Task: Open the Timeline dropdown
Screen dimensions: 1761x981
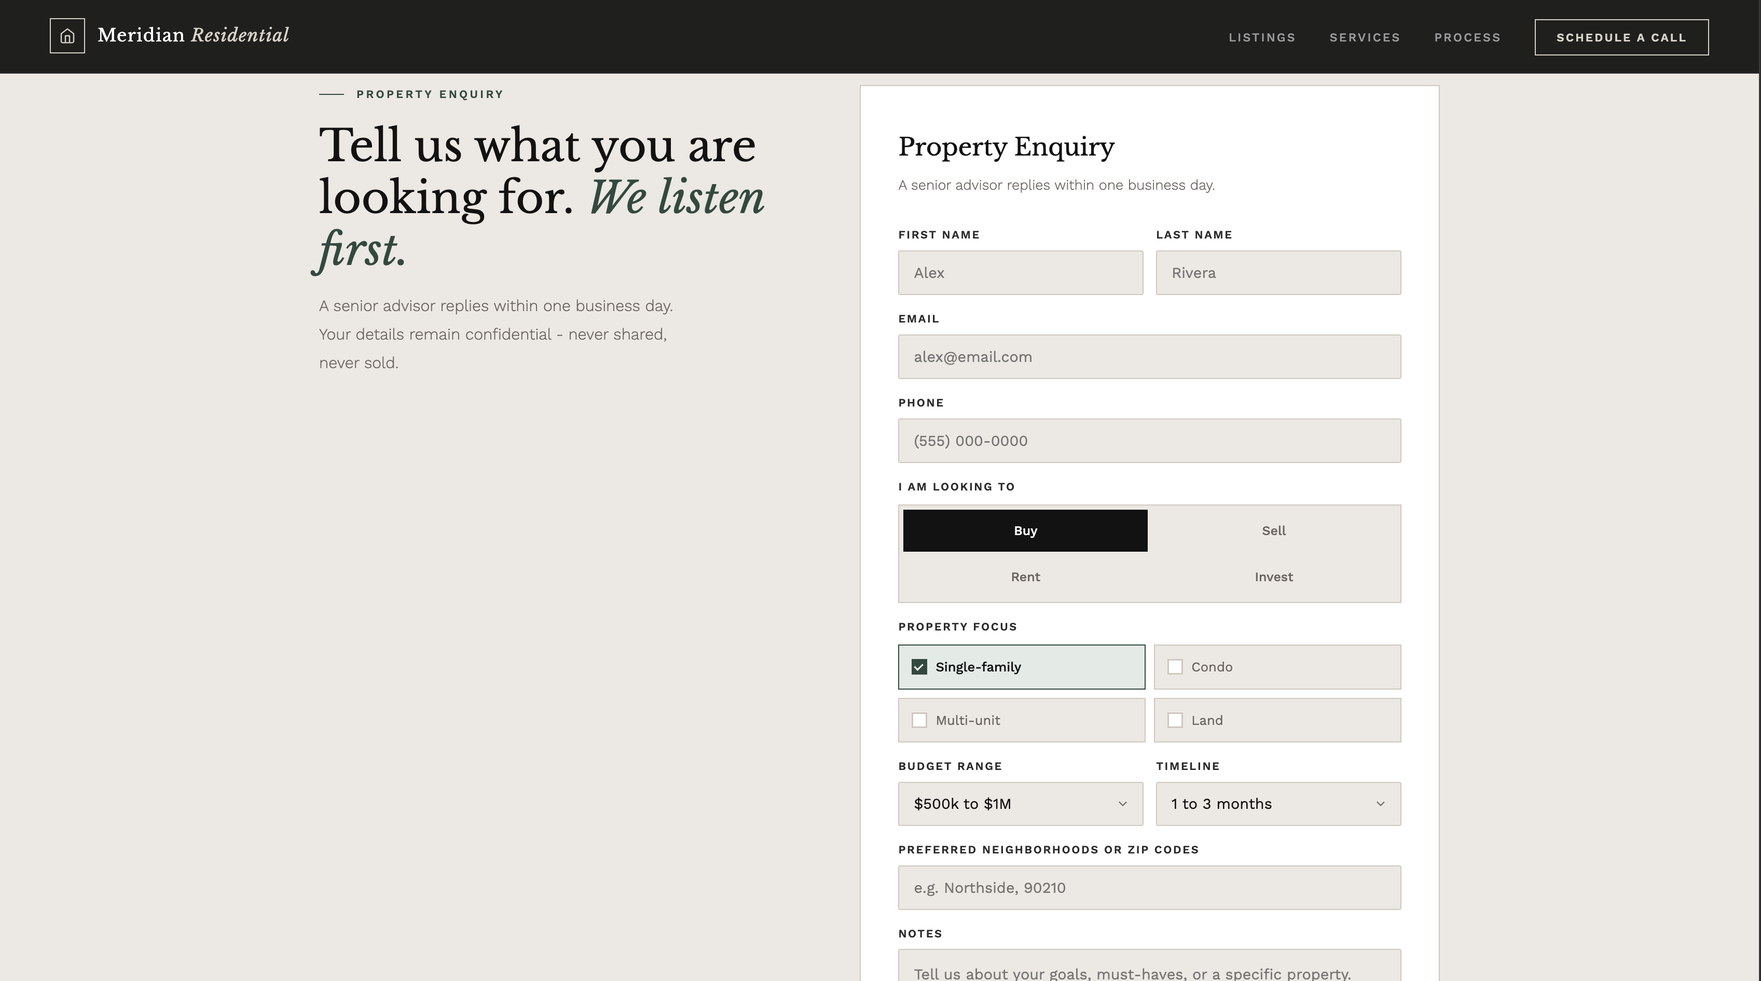Action: [1277, 804]
